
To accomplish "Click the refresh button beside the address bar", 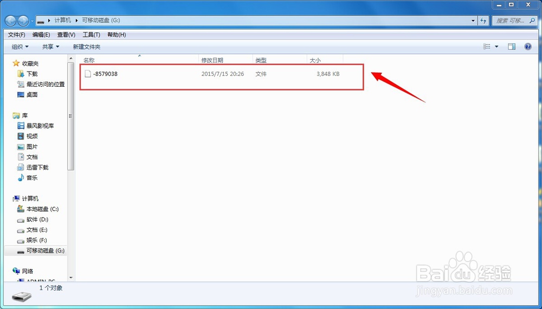I will 483,21.
